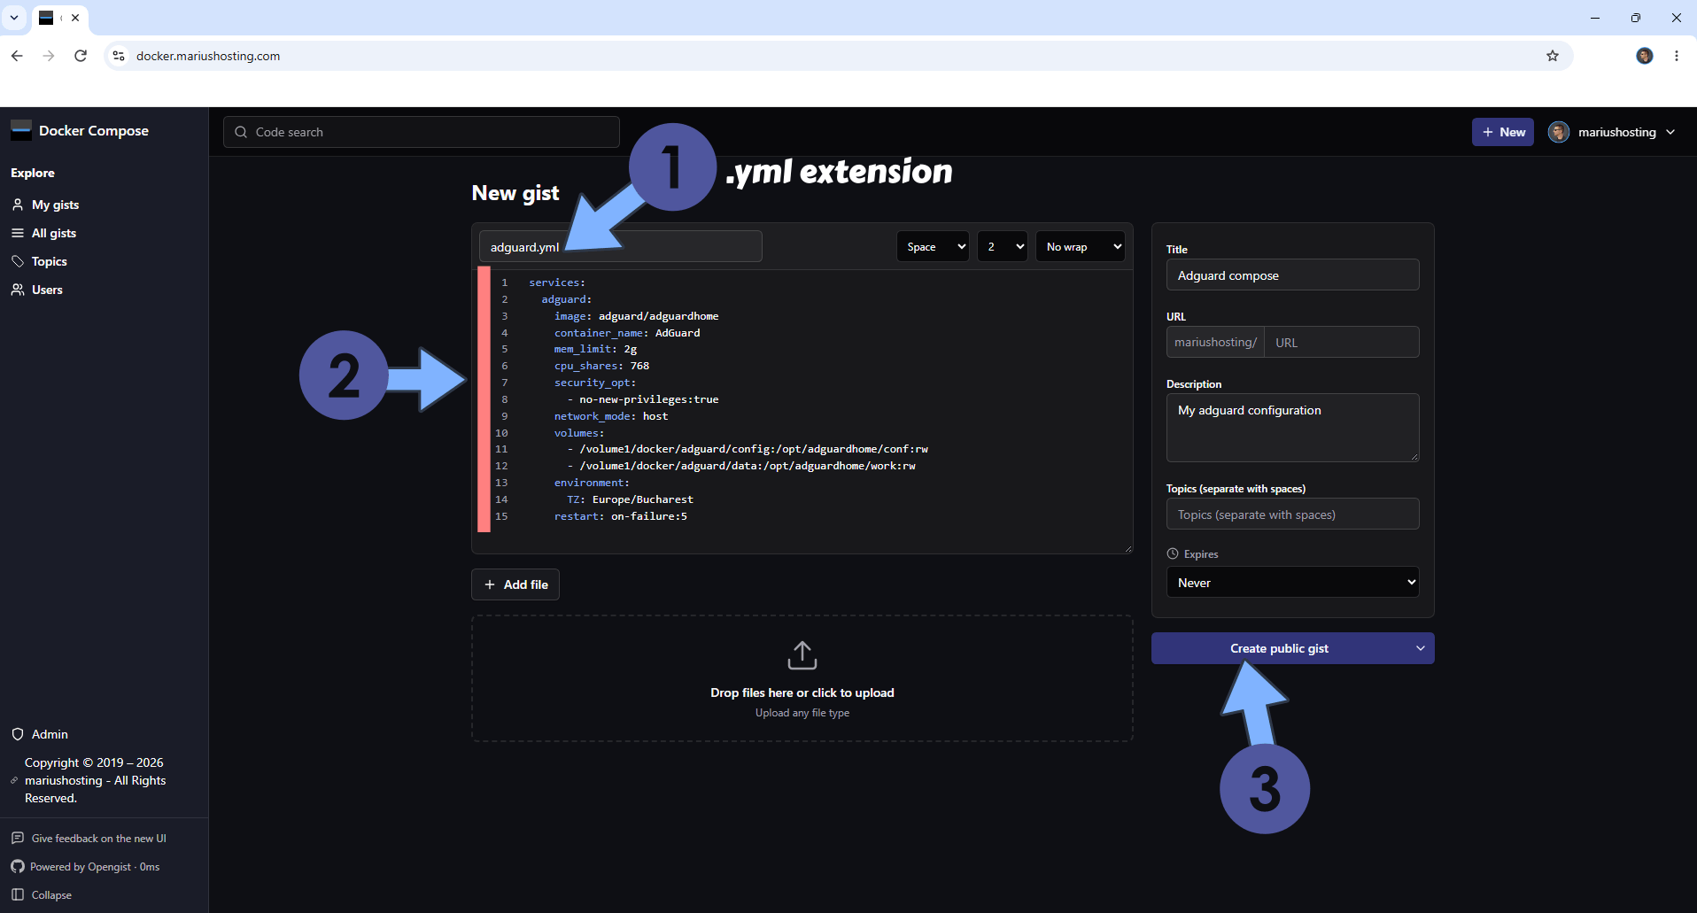Focus the Code search field
Screen dimensions: 1697x913
pyautogui.click(x=422, y=132)
